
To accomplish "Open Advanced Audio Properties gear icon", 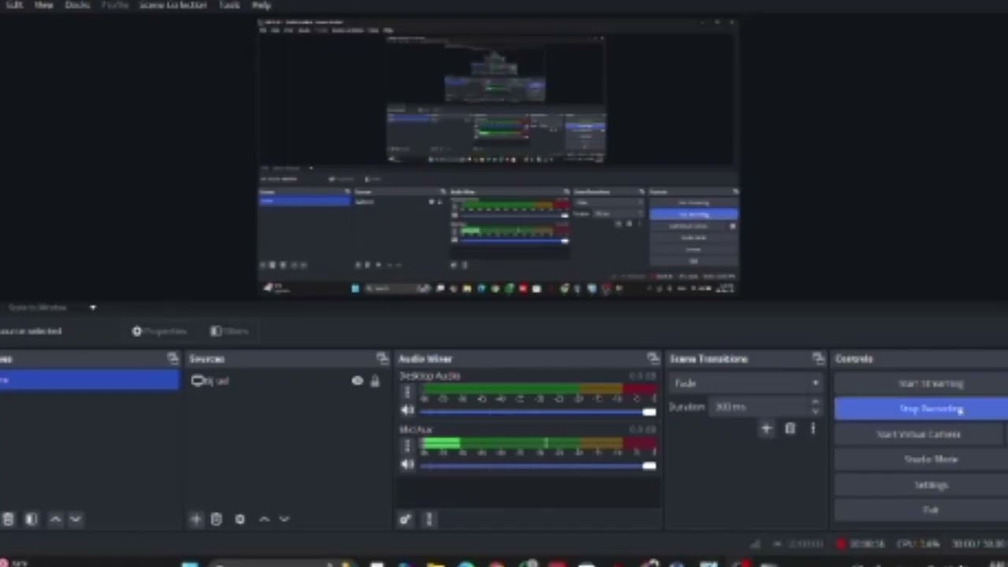I will (405, 519).
